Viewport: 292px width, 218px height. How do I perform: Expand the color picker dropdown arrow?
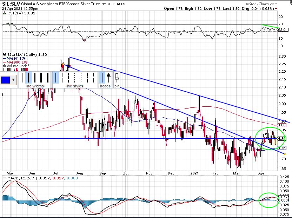tap(13, 80)
